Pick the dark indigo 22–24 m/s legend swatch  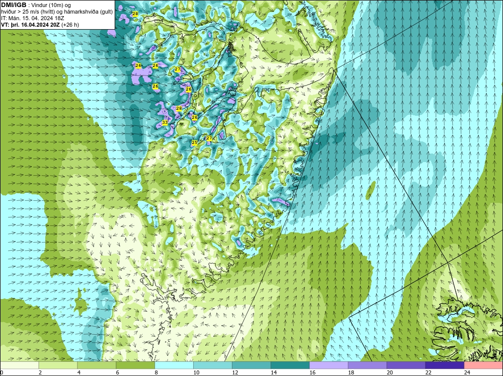(x=445, y=365)
